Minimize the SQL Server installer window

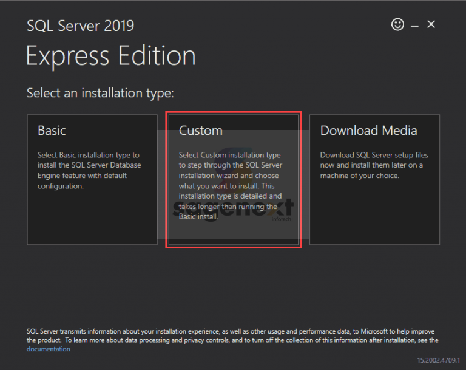coord(414,26)
